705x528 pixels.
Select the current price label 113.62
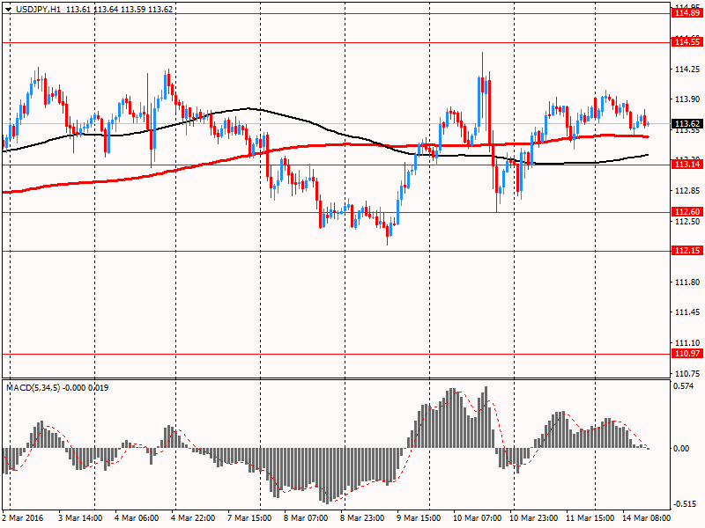(687, 124)
